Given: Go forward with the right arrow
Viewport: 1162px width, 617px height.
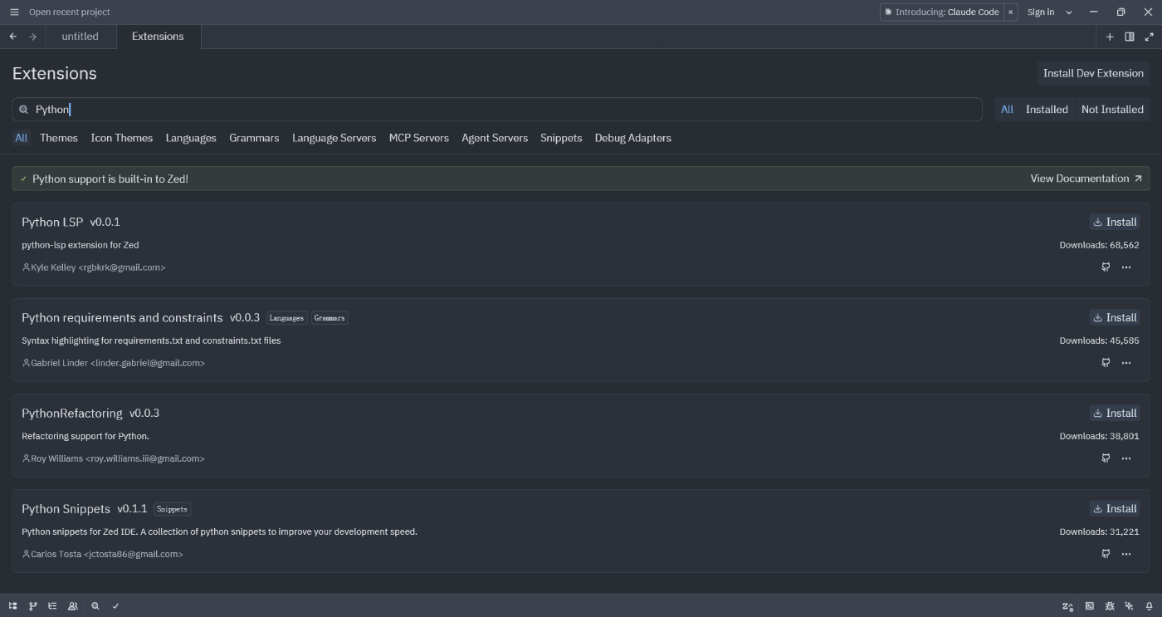Looking at the screenshot, I should [33, 37].
